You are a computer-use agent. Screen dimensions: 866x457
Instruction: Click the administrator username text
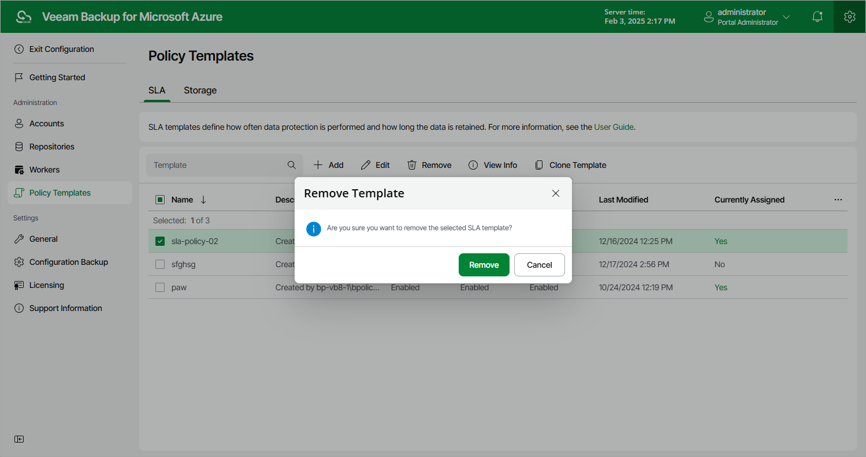(742, 12)
